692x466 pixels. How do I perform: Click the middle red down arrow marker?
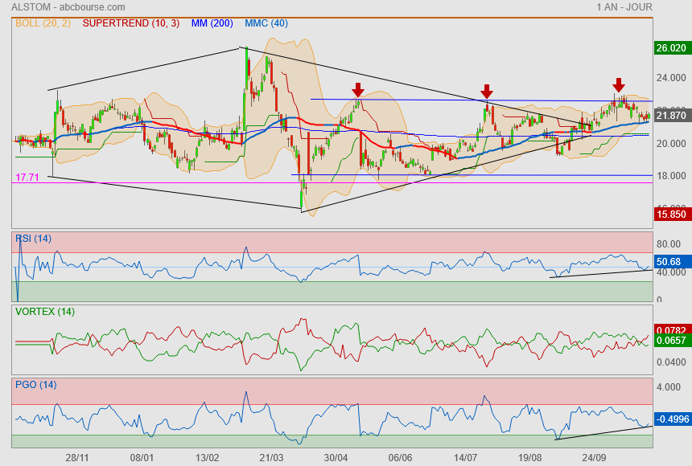click(487, 91)
